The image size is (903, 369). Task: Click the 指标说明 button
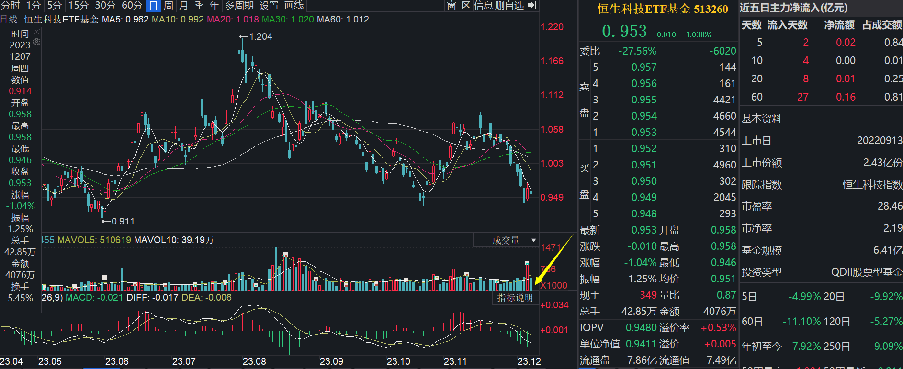pyautogui.click(x=515, y=298)
